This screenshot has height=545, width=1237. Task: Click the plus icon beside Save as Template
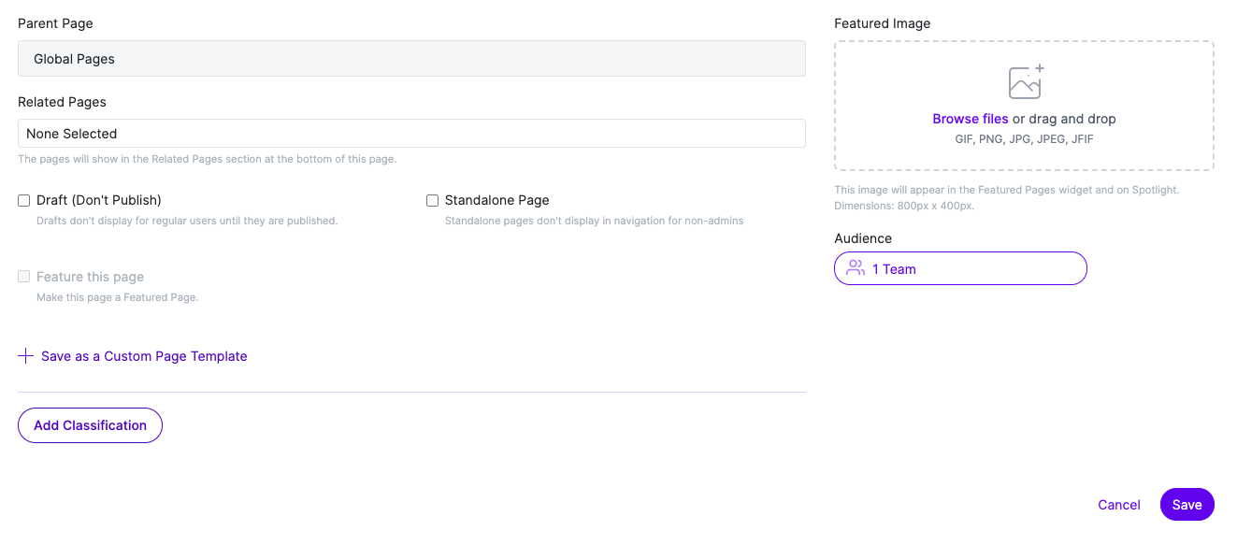tap(26, 356)
